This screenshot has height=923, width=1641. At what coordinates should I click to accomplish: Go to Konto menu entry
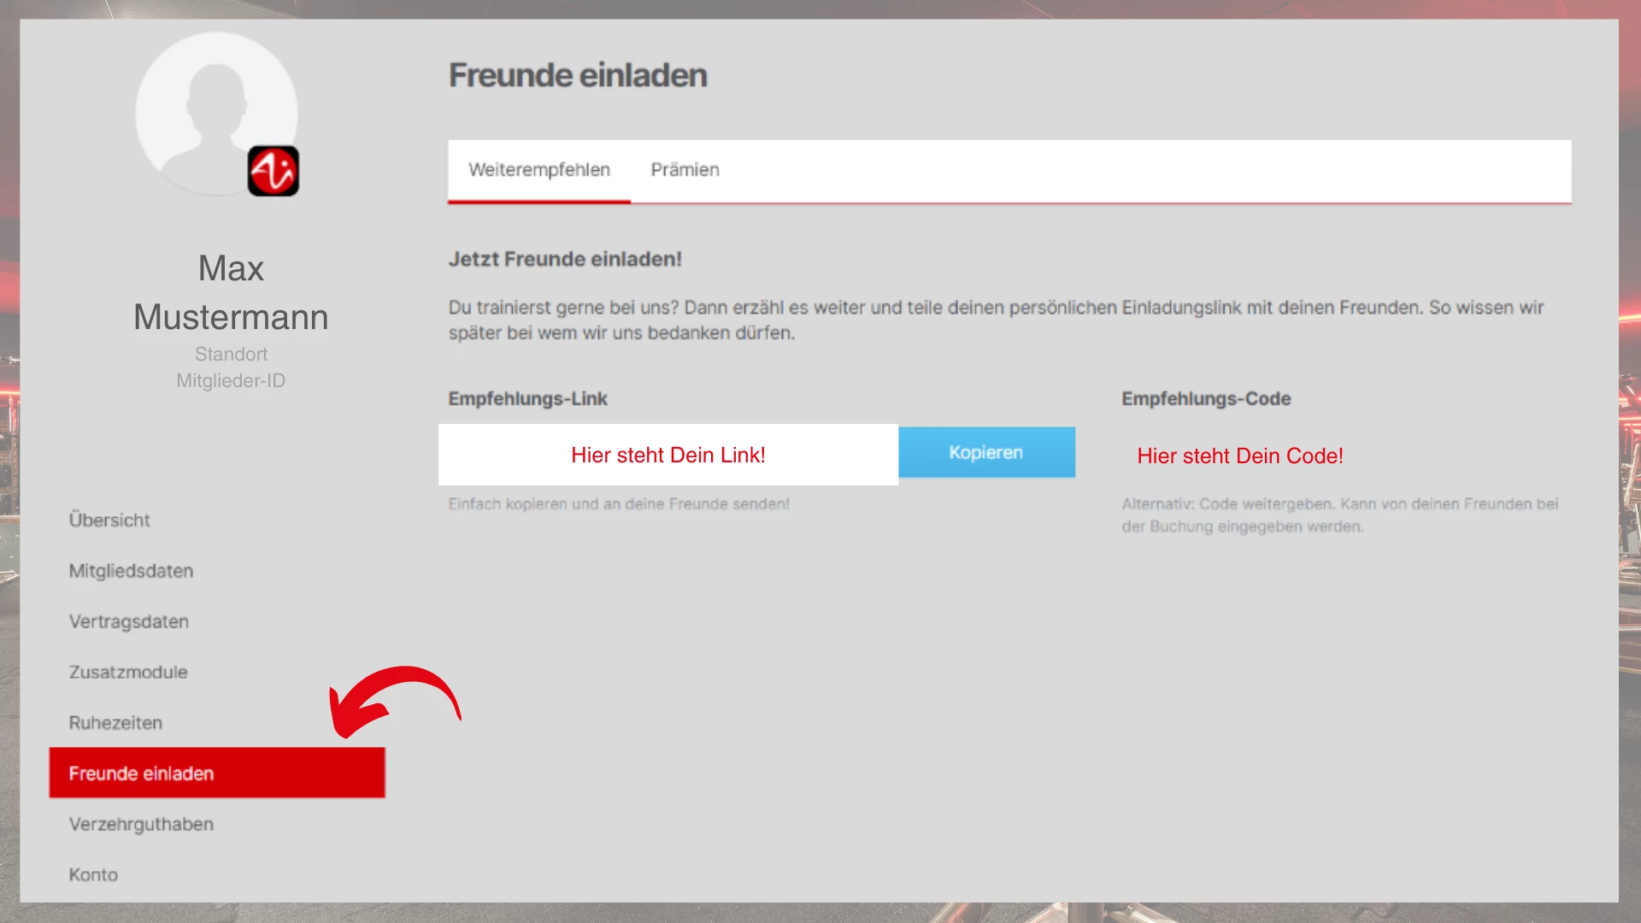[x=93, y=874]
